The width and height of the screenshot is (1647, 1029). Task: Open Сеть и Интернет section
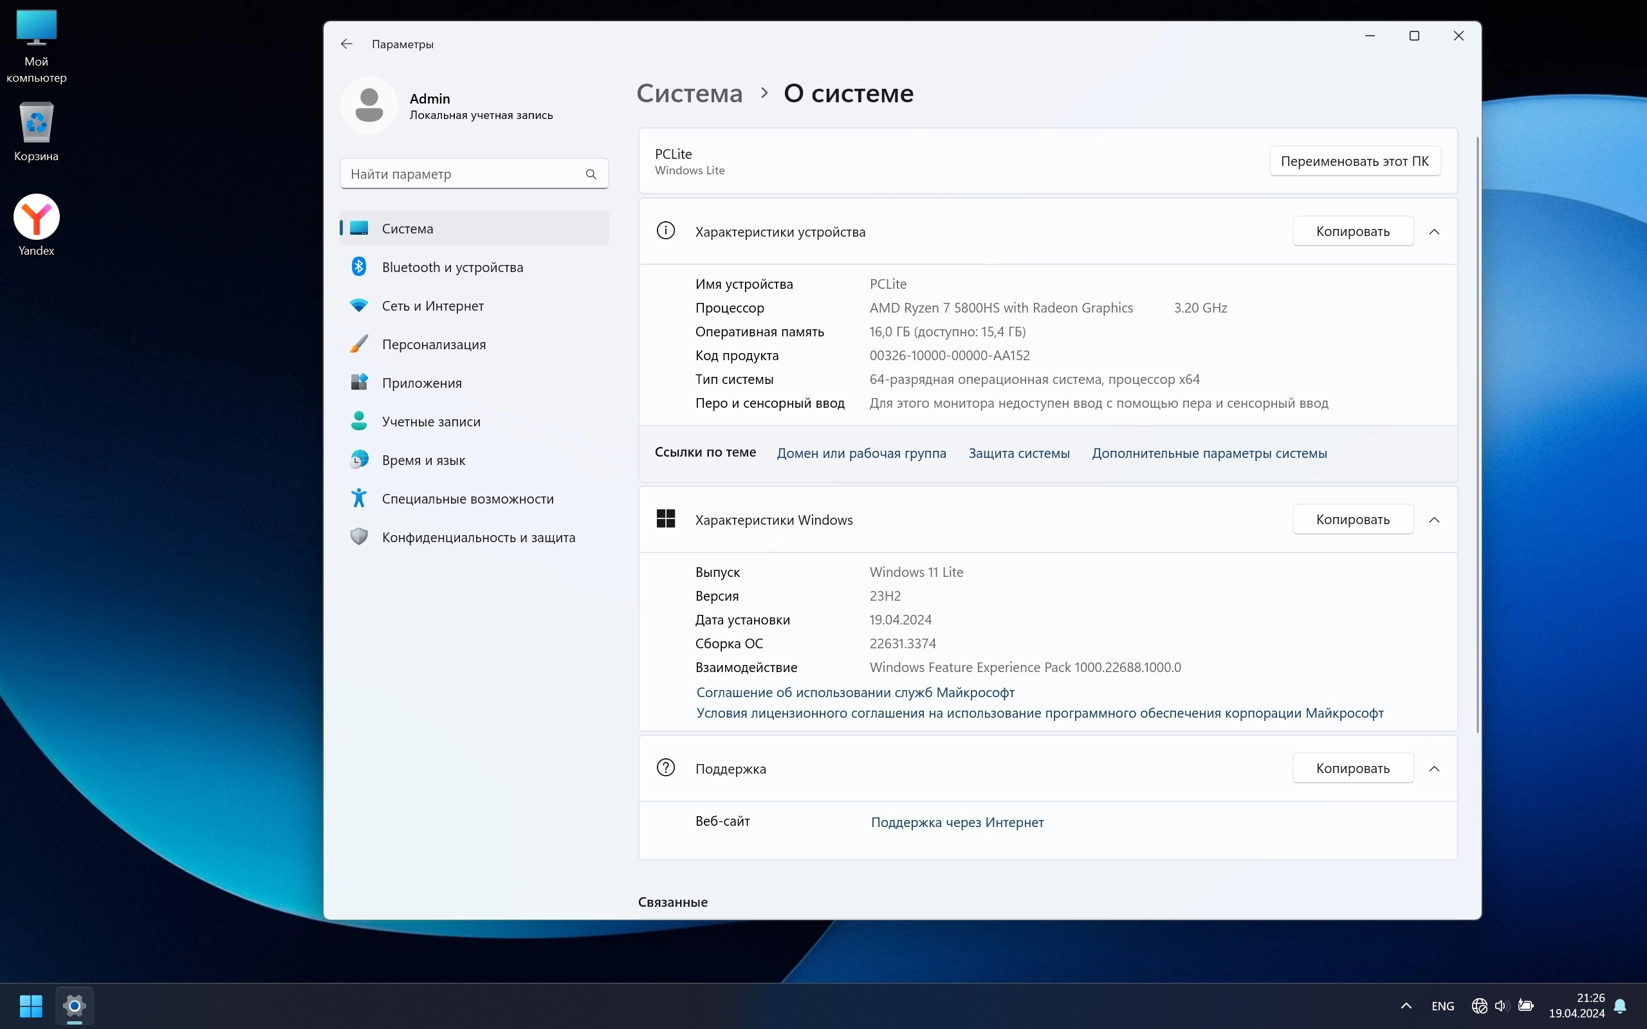point(432,305)
